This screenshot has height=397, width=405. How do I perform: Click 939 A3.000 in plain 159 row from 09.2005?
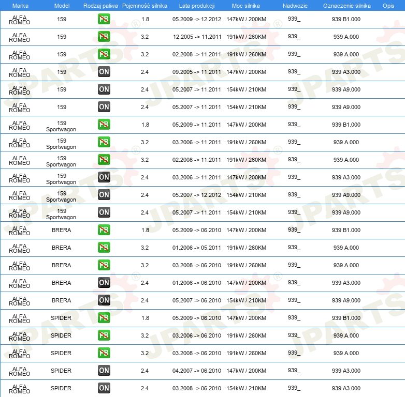(x=346, y=72)
